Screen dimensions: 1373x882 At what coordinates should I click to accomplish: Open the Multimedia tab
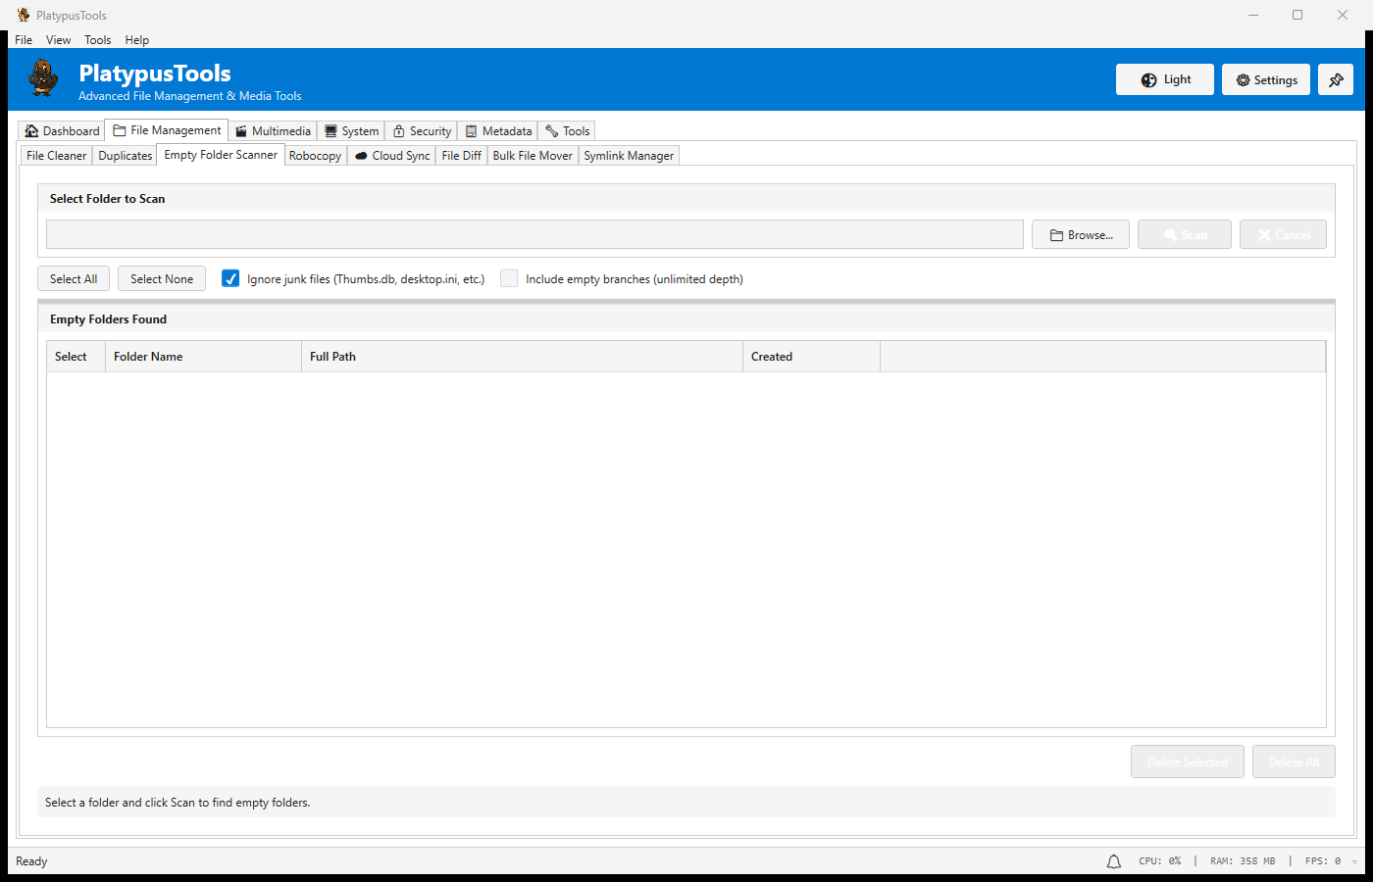pos(273,131)
